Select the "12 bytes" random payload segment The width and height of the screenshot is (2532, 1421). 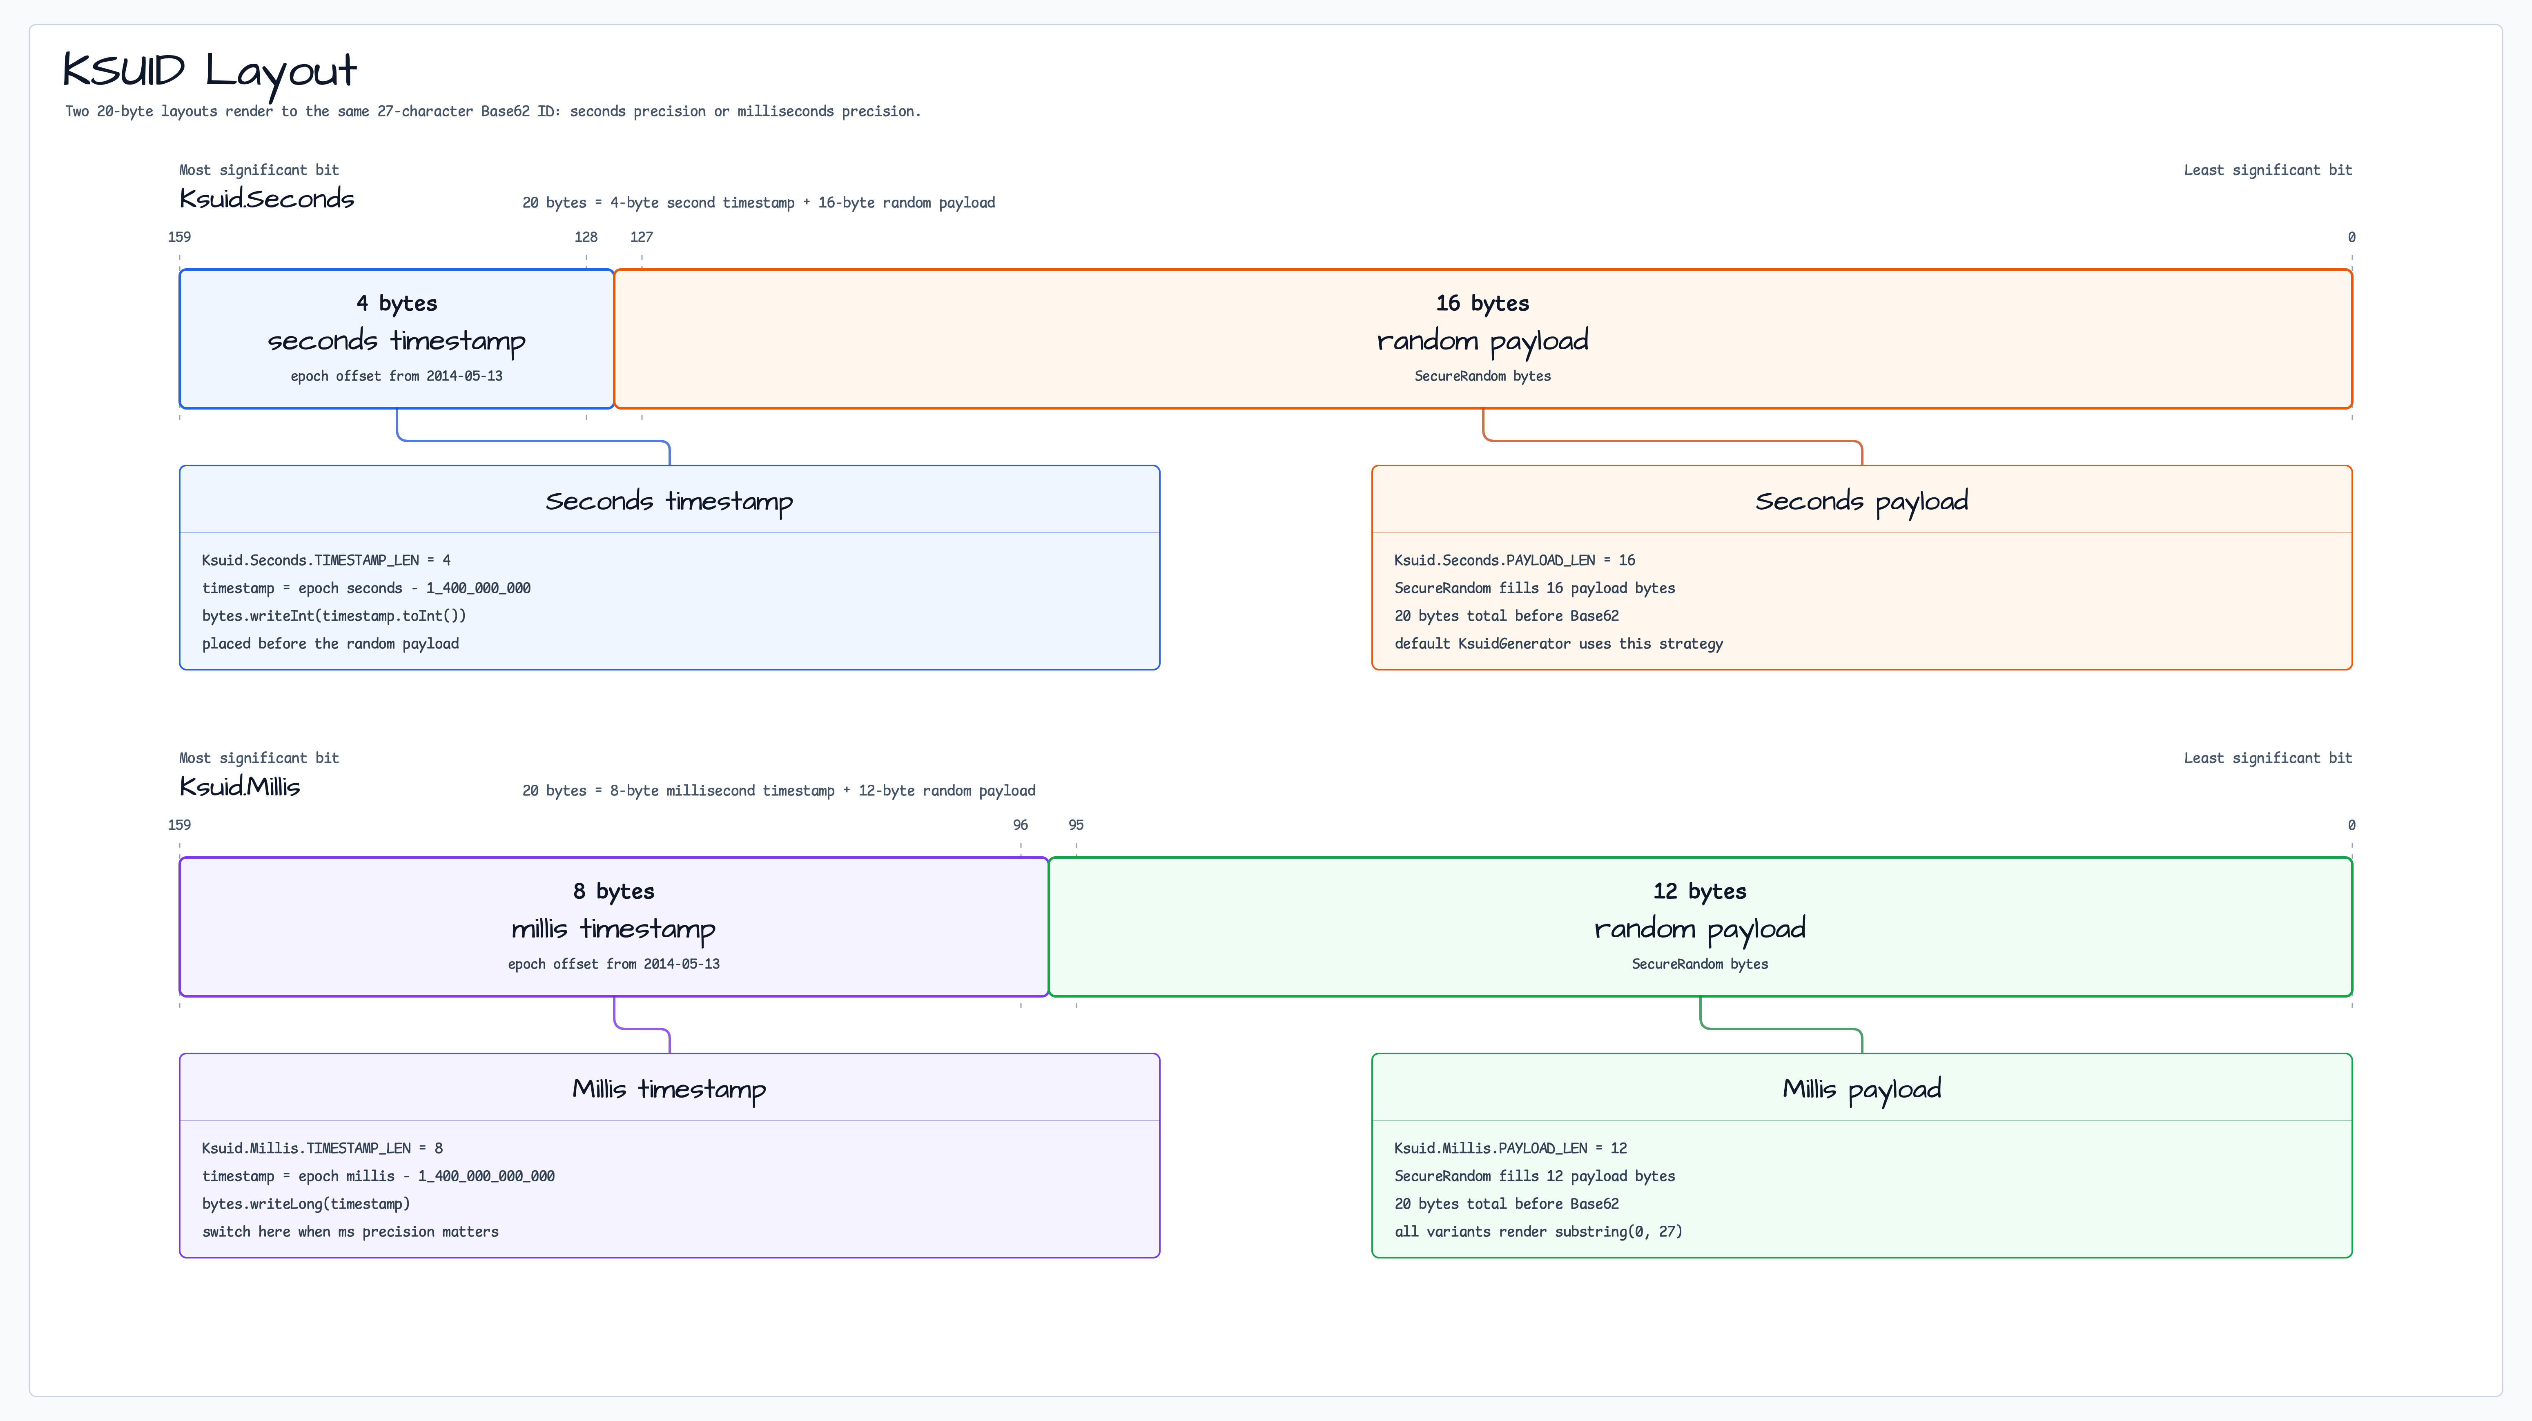[1701, 927]
